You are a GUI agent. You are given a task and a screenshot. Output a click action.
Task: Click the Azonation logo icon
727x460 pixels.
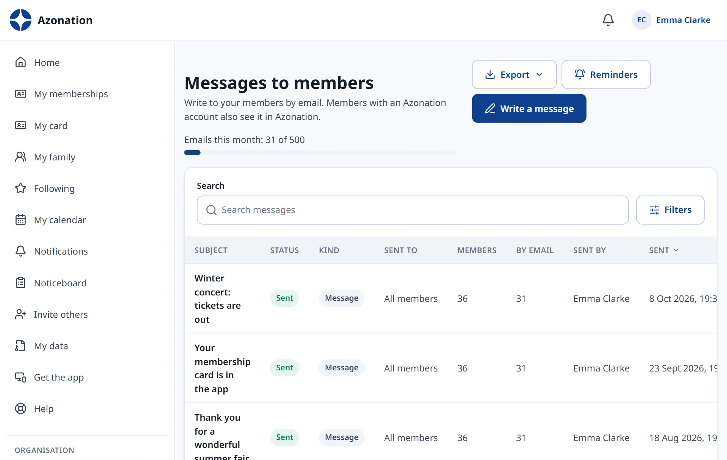(20, 20)
